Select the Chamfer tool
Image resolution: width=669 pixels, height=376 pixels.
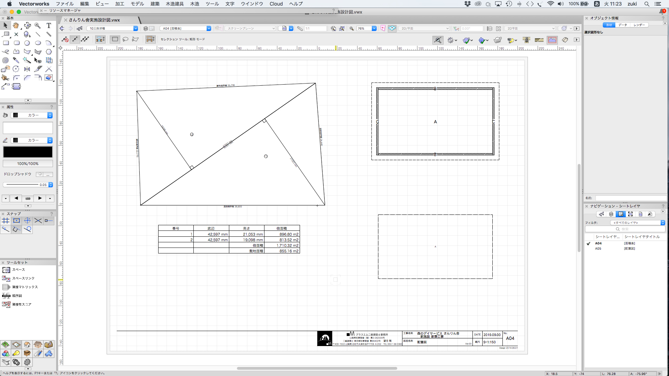(27, 78)
